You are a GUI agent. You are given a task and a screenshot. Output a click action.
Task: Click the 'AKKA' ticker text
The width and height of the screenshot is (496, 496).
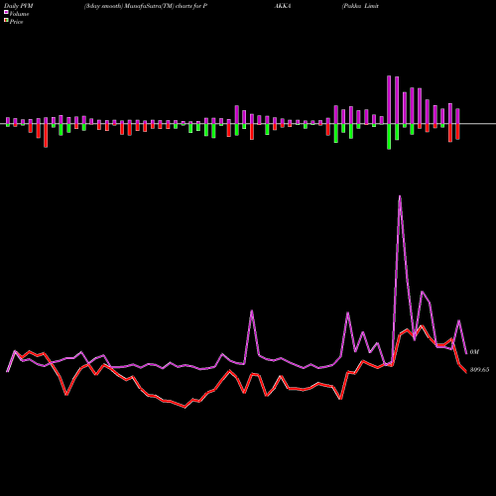283,6
